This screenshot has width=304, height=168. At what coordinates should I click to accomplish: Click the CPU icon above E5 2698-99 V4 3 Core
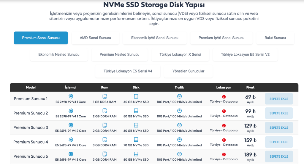click(71, 154)
